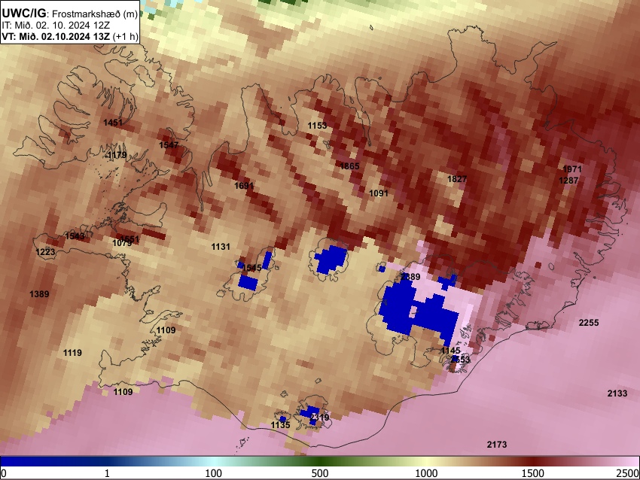Click the 1079 map value

click(x=122, y=243)
